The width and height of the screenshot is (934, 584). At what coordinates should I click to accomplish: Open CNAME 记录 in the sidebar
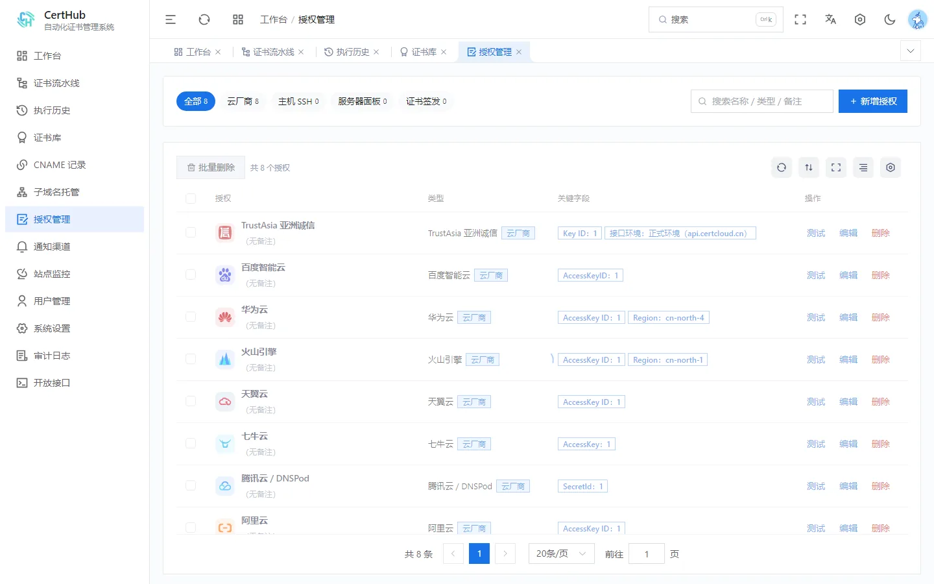pyautogui.click(x=75, y=165)
